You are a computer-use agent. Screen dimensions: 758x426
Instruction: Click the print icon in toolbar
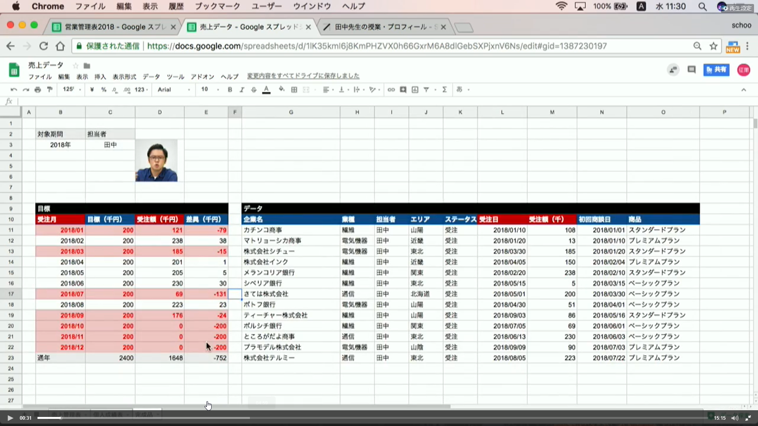(38, 90)
